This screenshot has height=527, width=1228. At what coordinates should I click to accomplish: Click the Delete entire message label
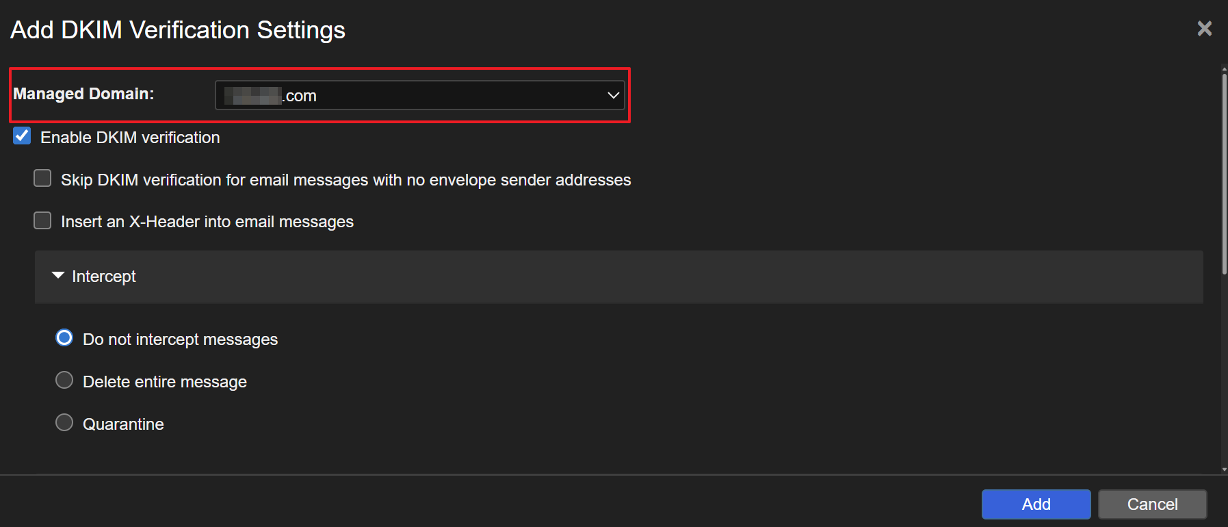(165, 382)
